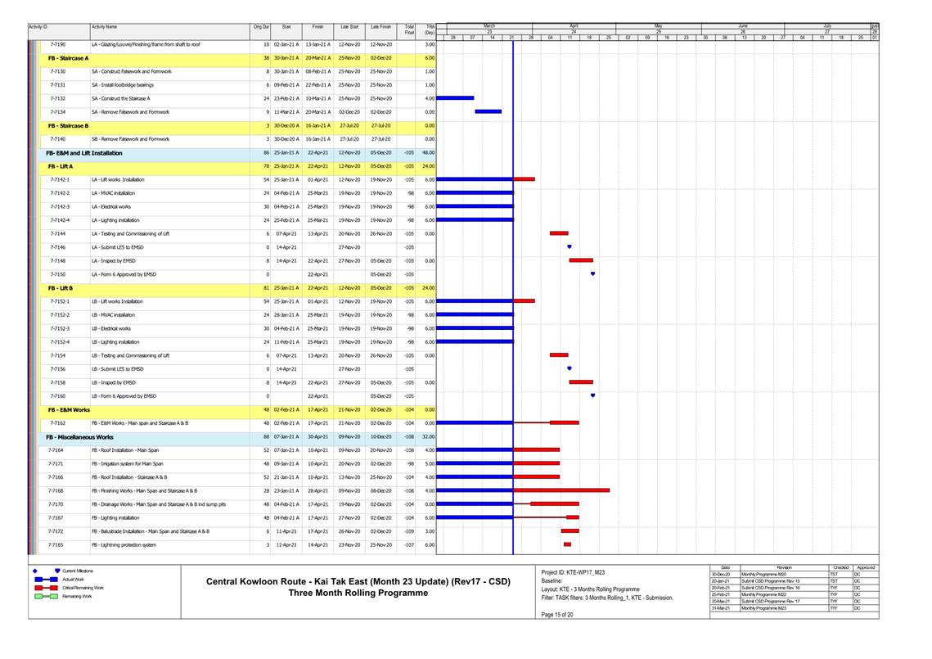Click the Monthly Programme M23 revision entry

click(763, 607)
